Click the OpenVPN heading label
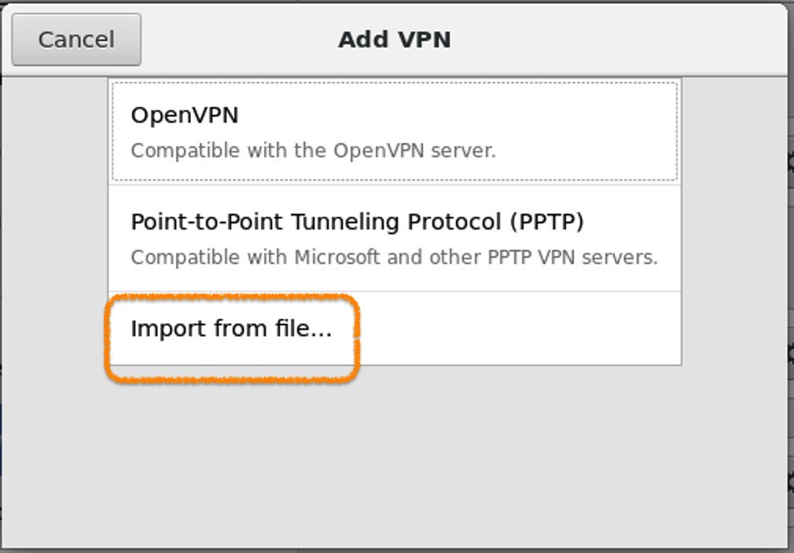The image size is (794, 553). pyautogui.click(x=184, y=115)
